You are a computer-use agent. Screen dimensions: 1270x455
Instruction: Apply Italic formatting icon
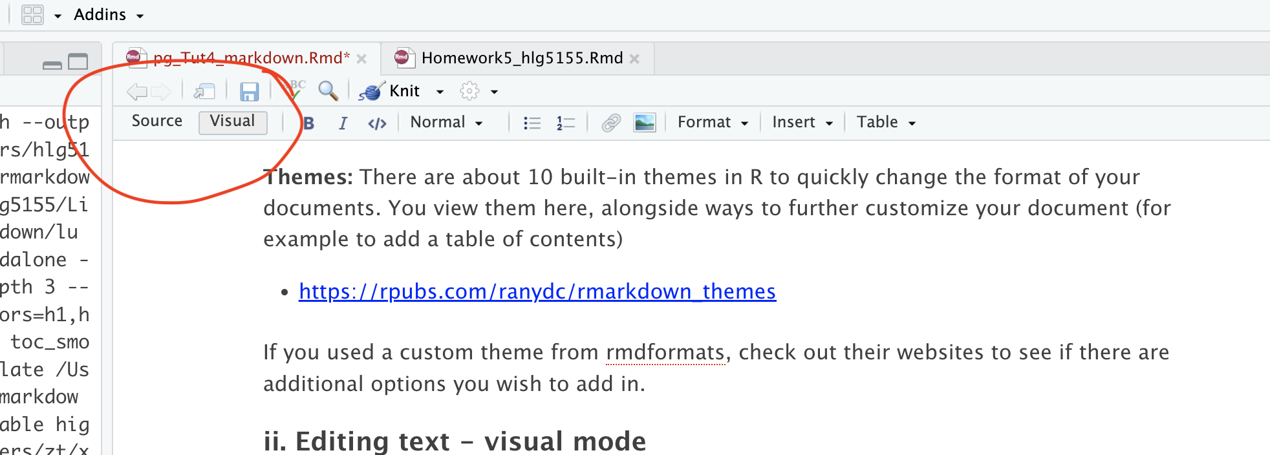[343, 123]
